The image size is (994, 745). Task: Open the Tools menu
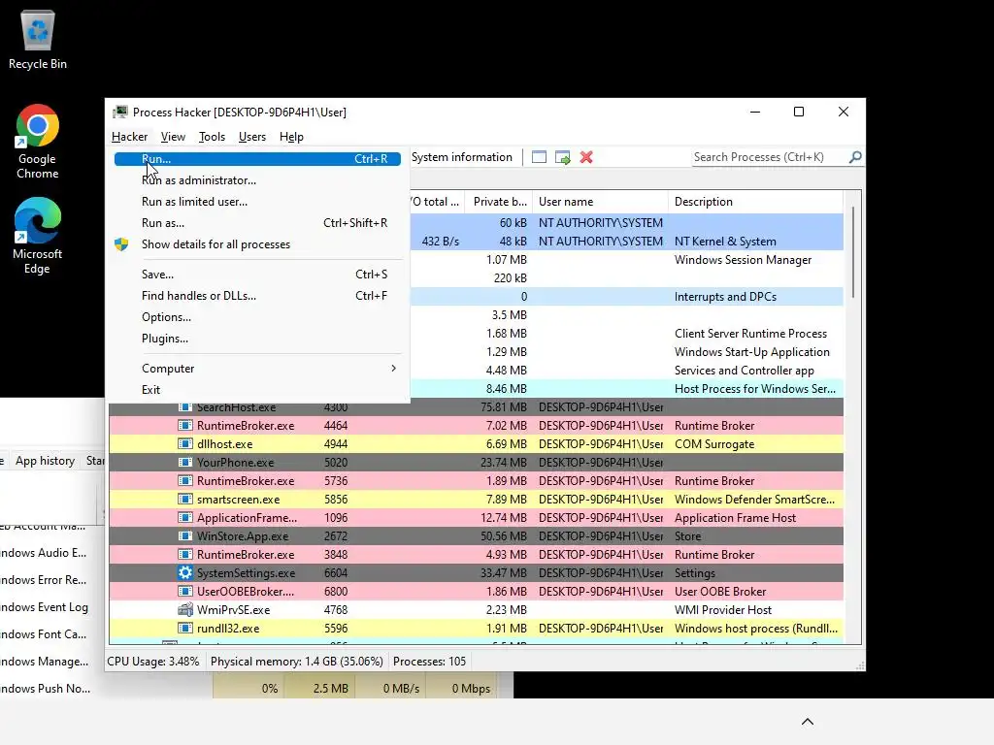coord(212,137)
